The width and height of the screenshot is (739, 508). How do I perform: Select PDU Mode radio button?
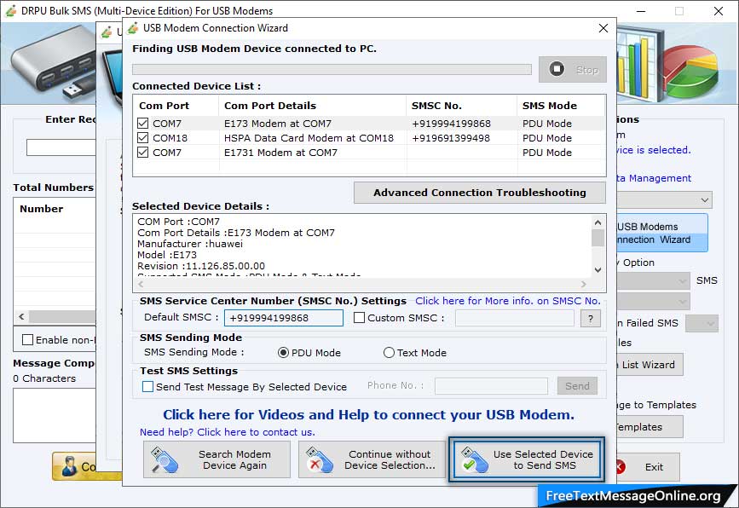(283, 353)
